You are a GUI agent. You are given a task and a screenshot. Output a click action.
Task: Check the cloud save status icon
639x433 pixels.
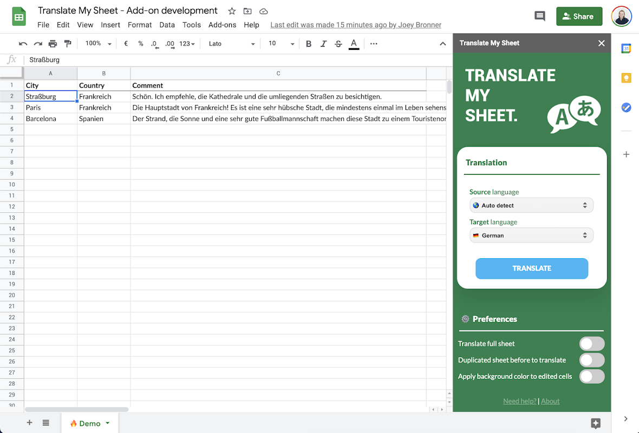(x=264, y=11)
